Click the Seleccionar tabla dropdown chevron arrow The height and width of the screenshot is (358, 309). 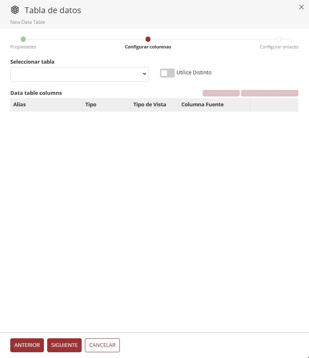click(144, 74)
